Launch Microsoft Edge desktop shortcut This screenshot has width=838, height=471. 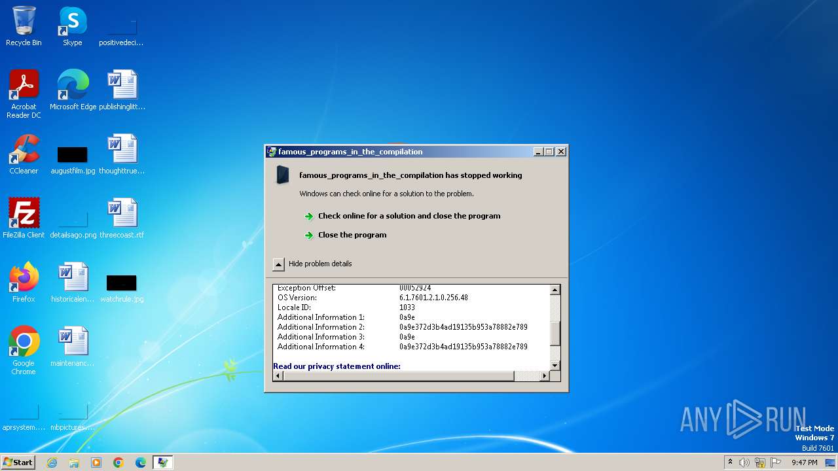(73, 90)
